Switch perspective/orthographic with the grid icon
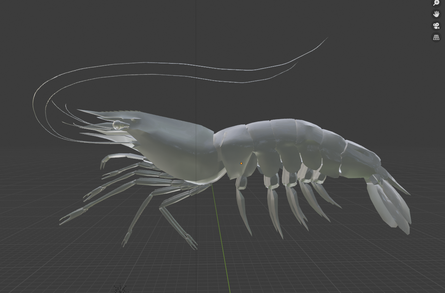 436,38
